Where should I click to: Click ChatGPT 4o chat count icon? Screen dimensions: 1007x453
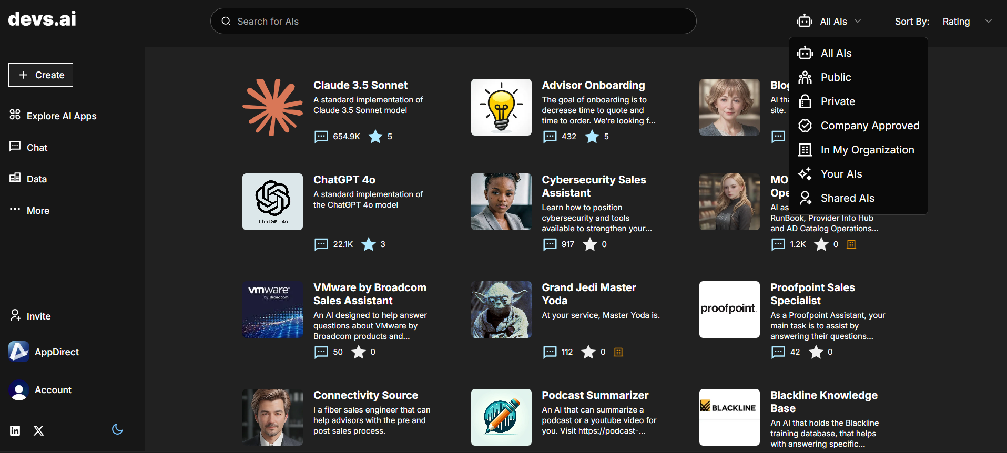pos(321,244)
